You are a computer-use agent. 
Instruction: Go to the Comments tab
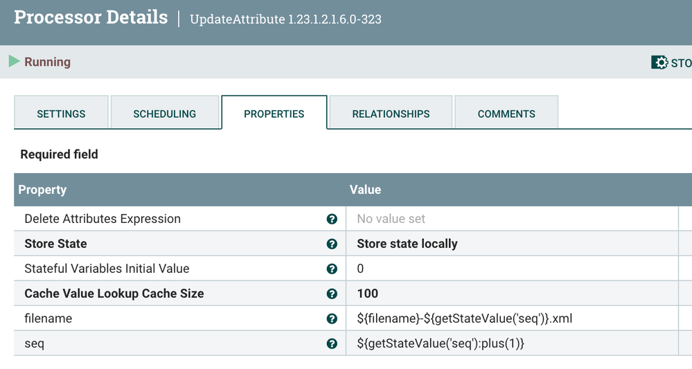[x=506, y=114]
